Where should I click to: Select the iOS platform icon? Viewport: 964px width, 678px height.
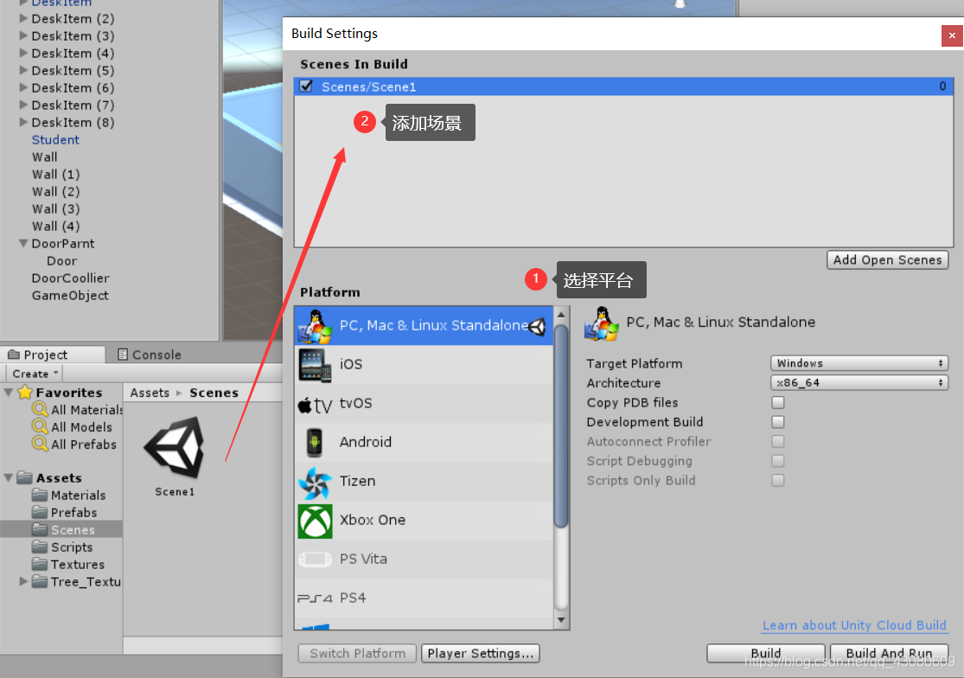pyautogui.click(x=315, y=364)
